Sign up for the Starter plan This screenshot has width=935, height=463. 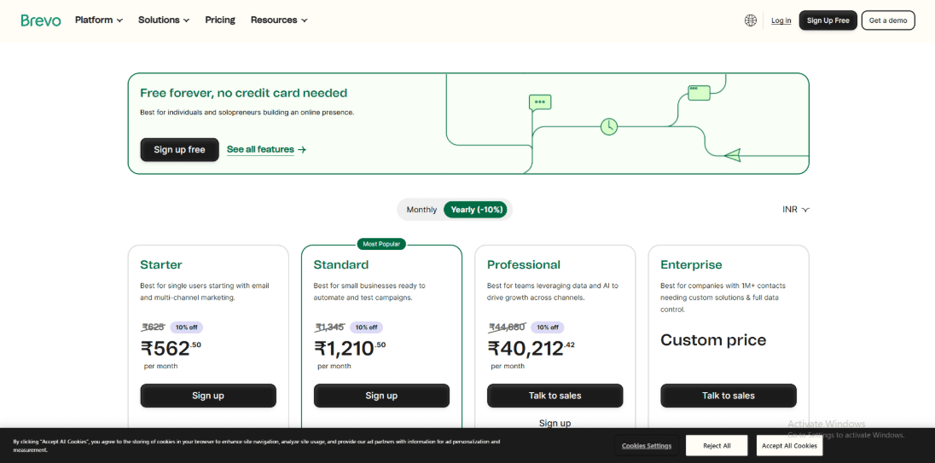pos(208,396)
